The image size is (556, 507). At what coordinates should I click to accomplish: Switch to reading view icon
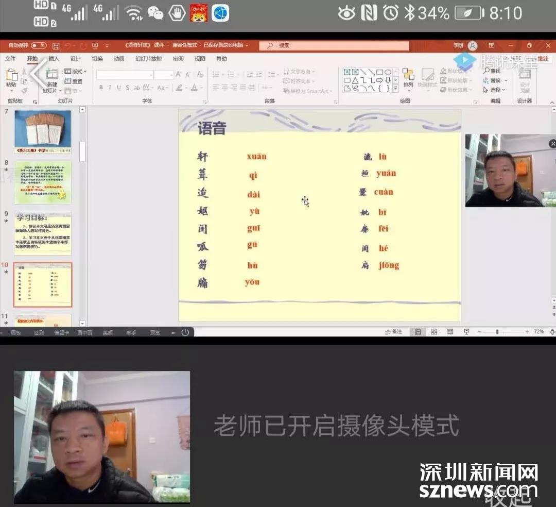pyautogui.click(x=450, y=332)
